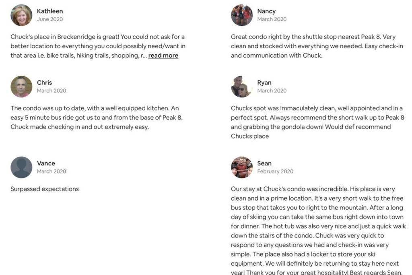Expand Kathleen's review with read more

tap(163, 56)
